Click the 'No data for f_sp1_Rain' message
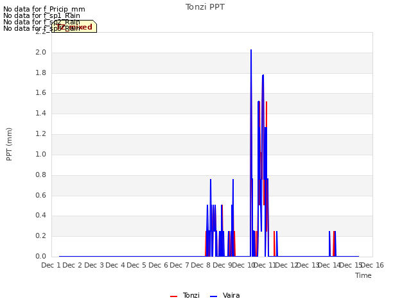The width and height of the screenshot is (411, 308). click(x=42, y=15)
